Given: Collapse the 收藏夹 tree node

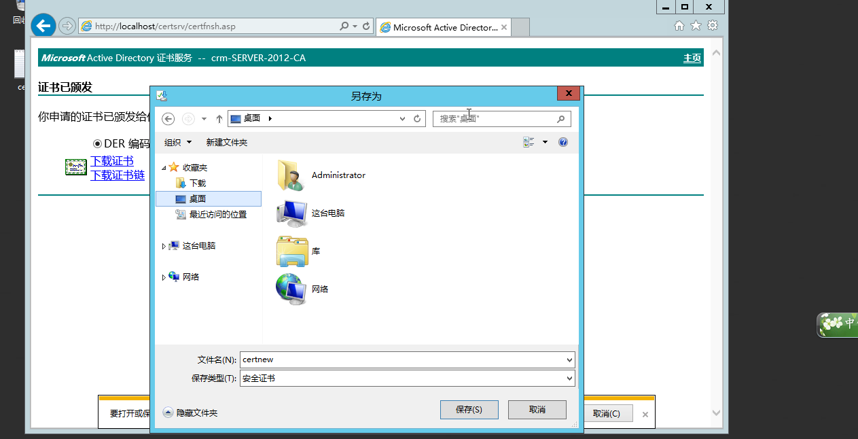Looking at the screenshot, I should [164, 168].
